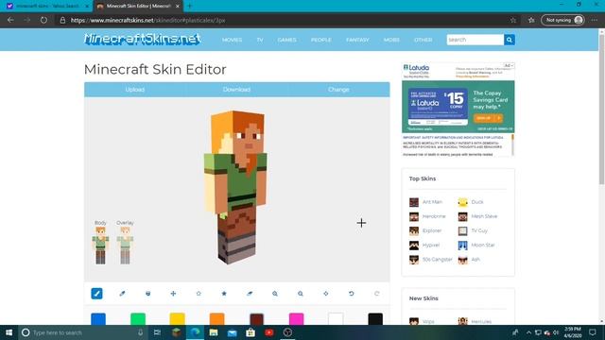Open the TV Guy skin link
The width and height of the screenshot is (605, 340).
479,230
